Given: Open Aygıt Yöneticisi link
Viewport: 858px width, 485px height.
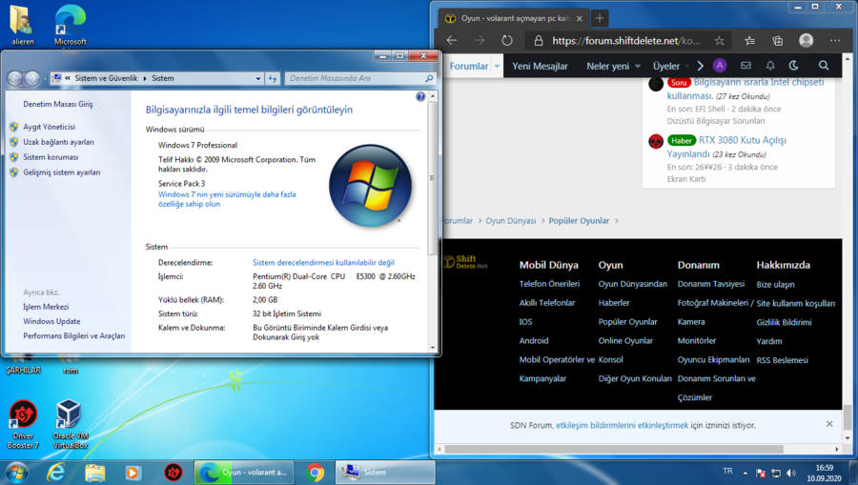Looking at the screenshot, I should click(50, 127).
